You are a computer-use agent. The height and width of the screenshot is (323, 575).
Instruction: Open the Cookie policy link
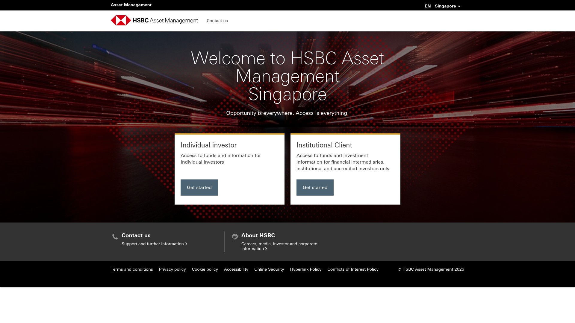205,269
